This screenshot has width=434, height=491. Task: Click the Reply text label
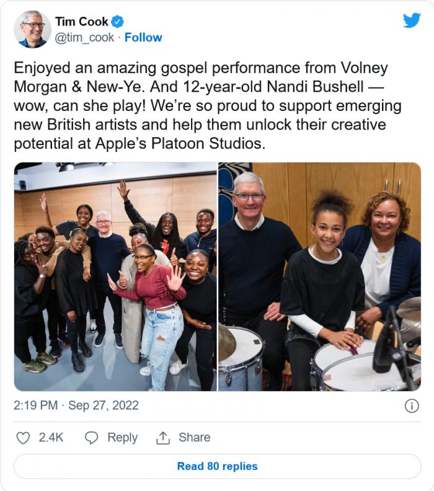click(122, 438)
